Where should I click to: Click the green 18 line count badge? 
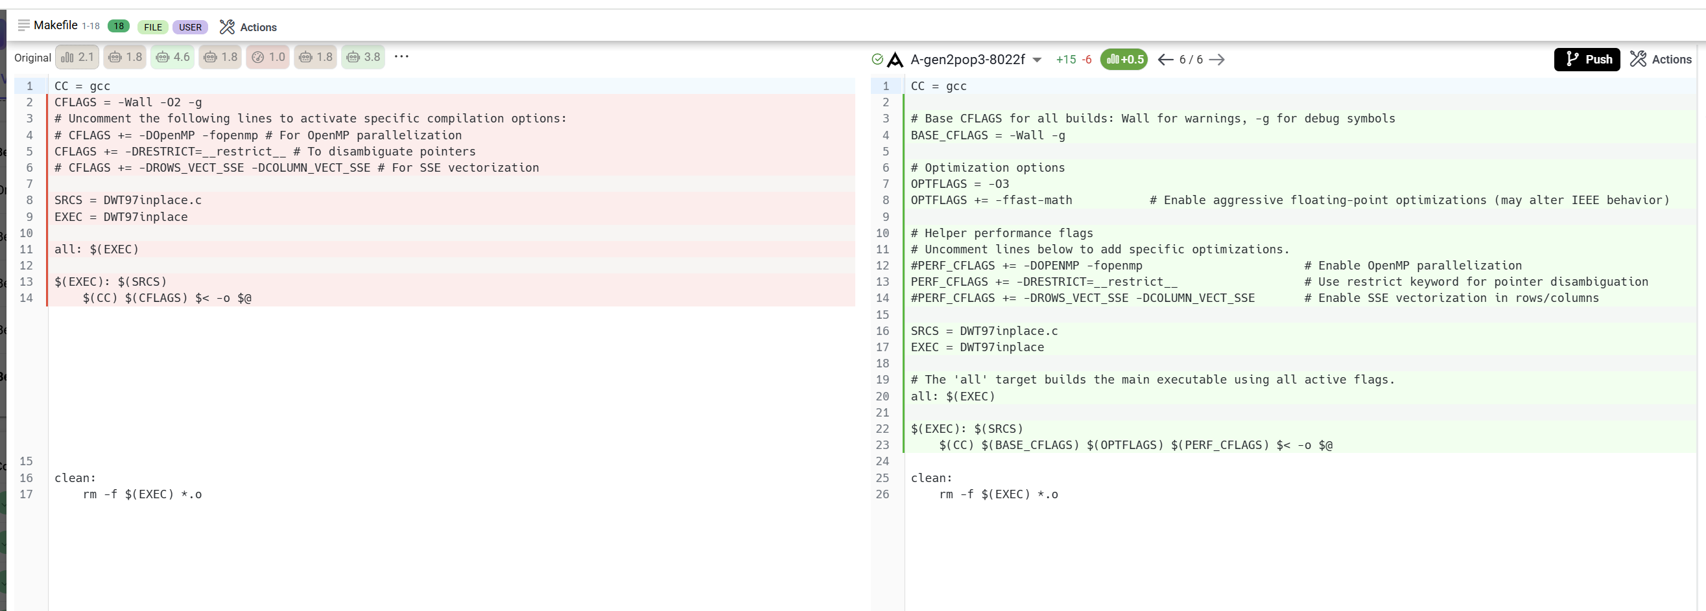point(119,27)
